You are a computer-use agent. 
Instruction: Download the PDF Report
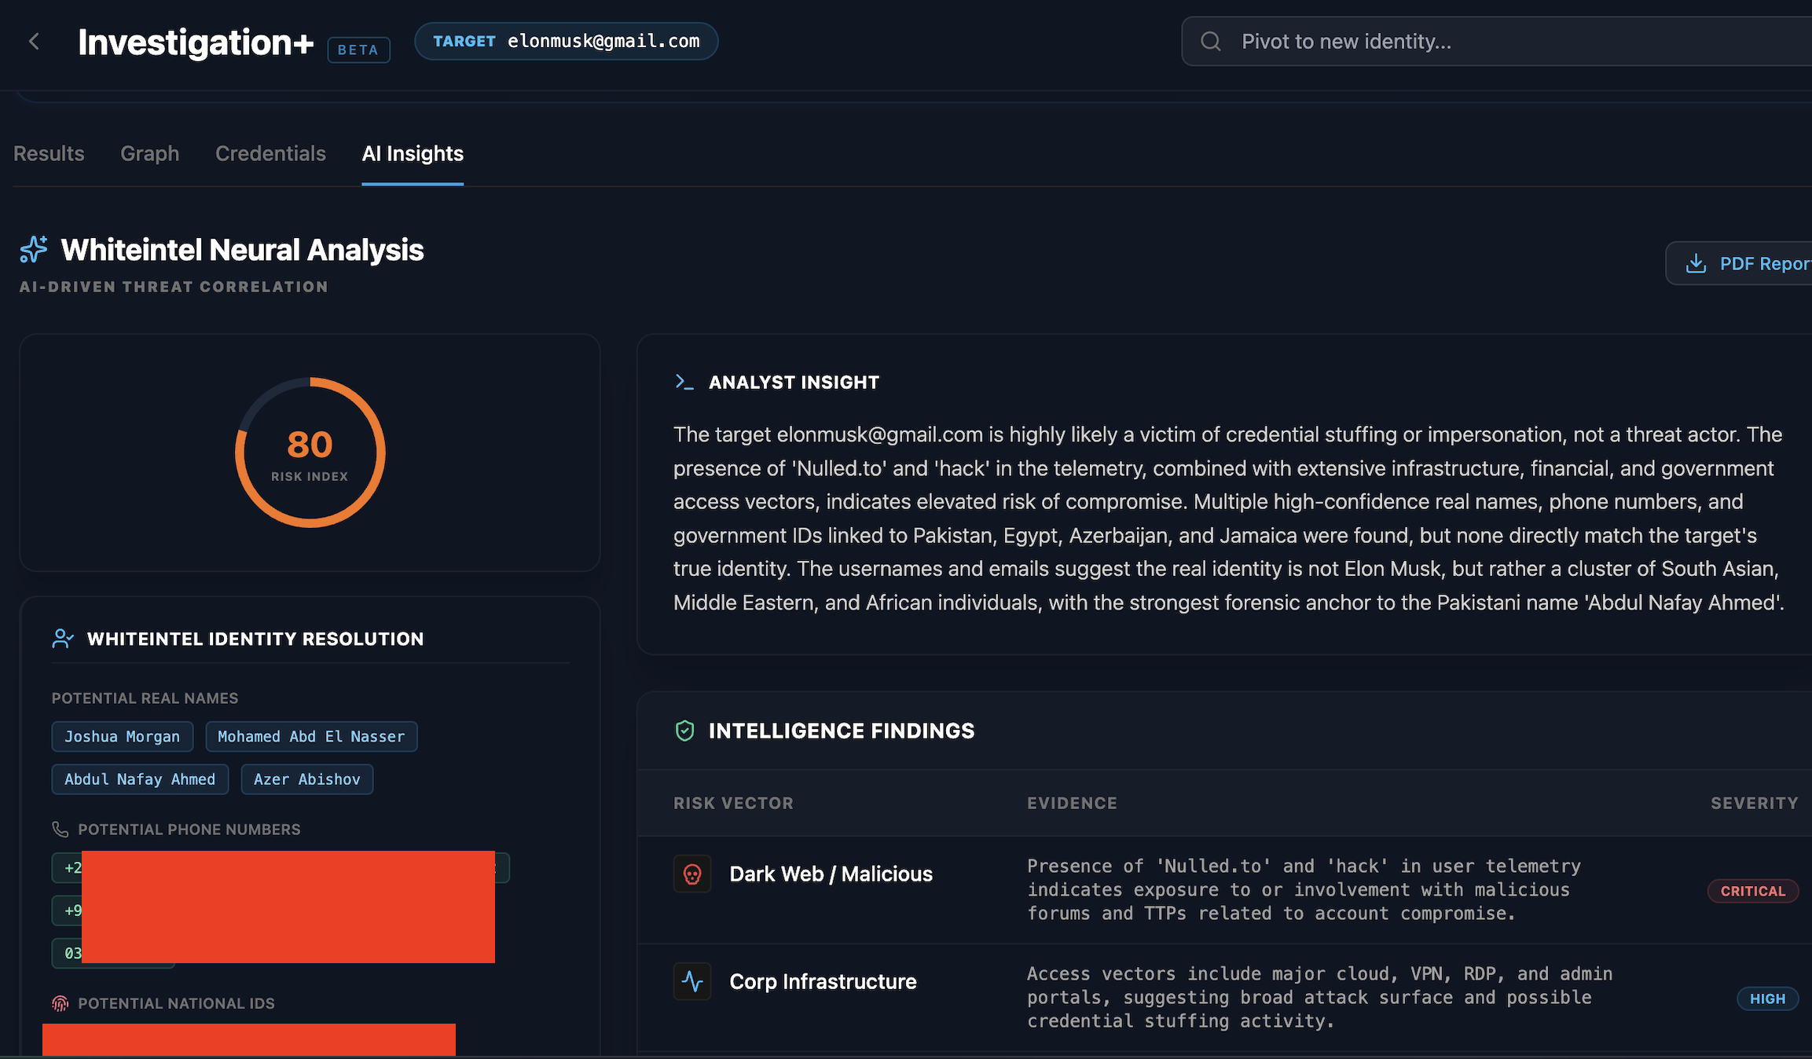click(x=1760, y=264)
